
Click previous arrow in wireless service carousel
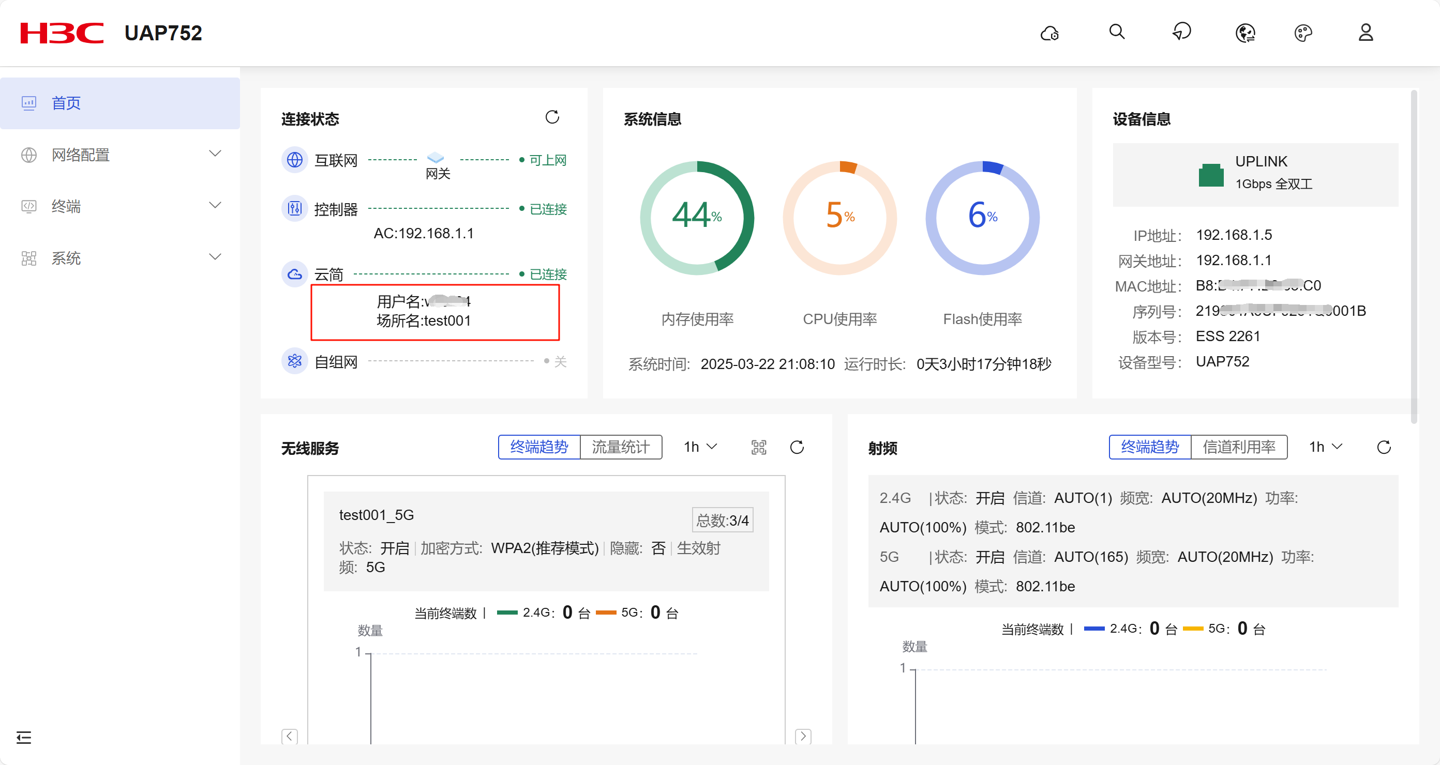[289, 736]
